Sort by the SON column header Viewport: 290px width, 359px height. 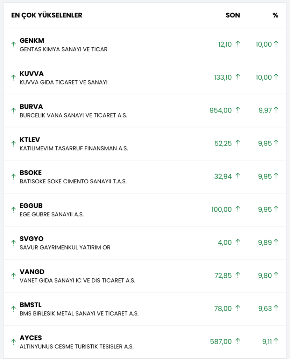233,15
